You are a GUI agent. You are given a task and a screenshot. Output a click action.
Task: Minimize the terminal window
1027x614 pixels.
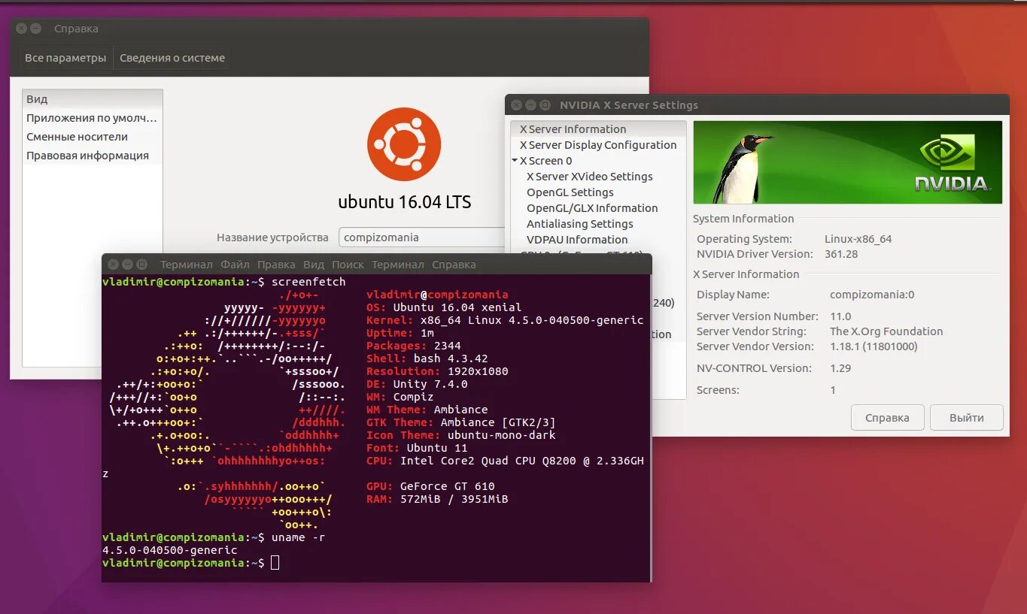point(127,265)
